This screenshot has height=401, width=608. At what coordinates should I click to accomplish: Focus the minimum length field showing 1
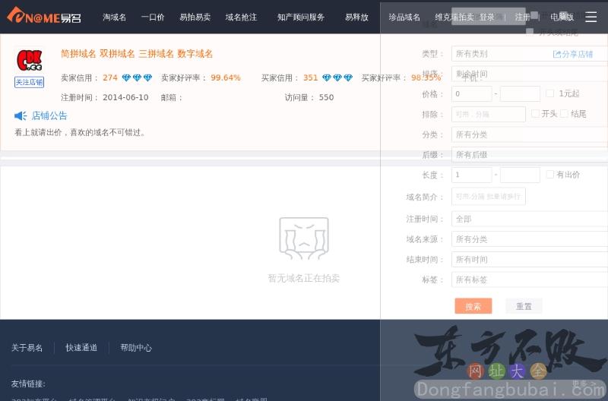[x=472, y=175]
